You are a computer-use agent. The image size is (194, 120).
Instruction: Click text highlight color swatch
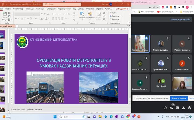(42, 18)
